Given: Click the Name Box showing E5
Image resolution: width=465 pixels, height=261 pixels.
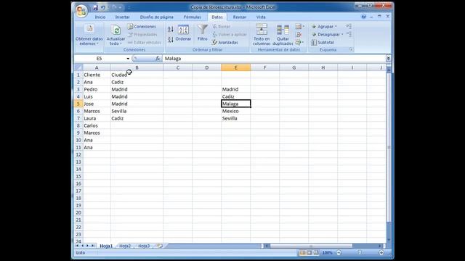Looking at the screenshot, I should point(100,59).
